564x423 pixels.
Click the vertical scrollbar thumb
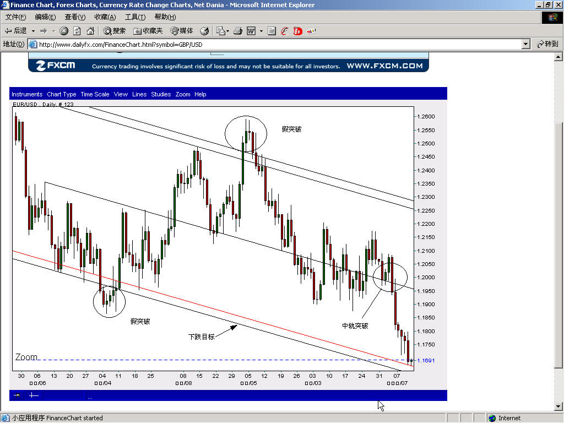pos(558,246)
